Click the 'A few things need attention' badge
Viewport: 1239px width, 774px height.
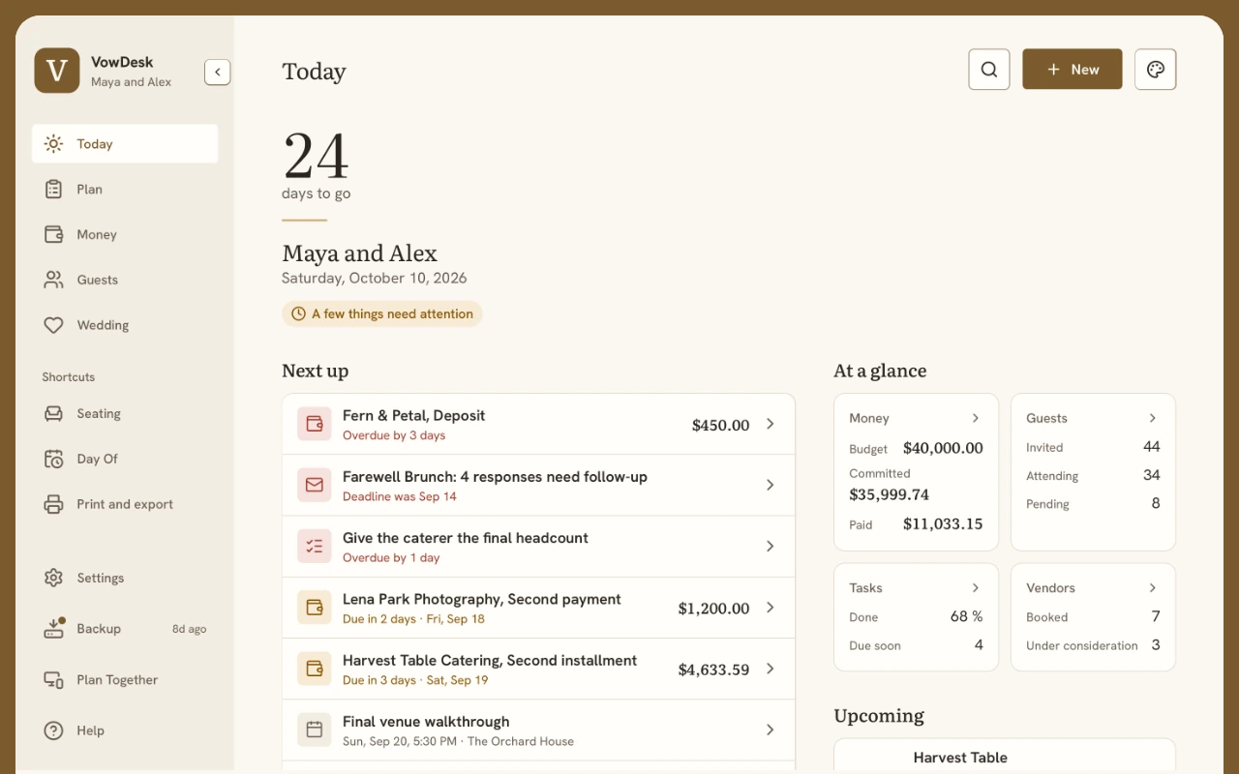click(382, 313)
